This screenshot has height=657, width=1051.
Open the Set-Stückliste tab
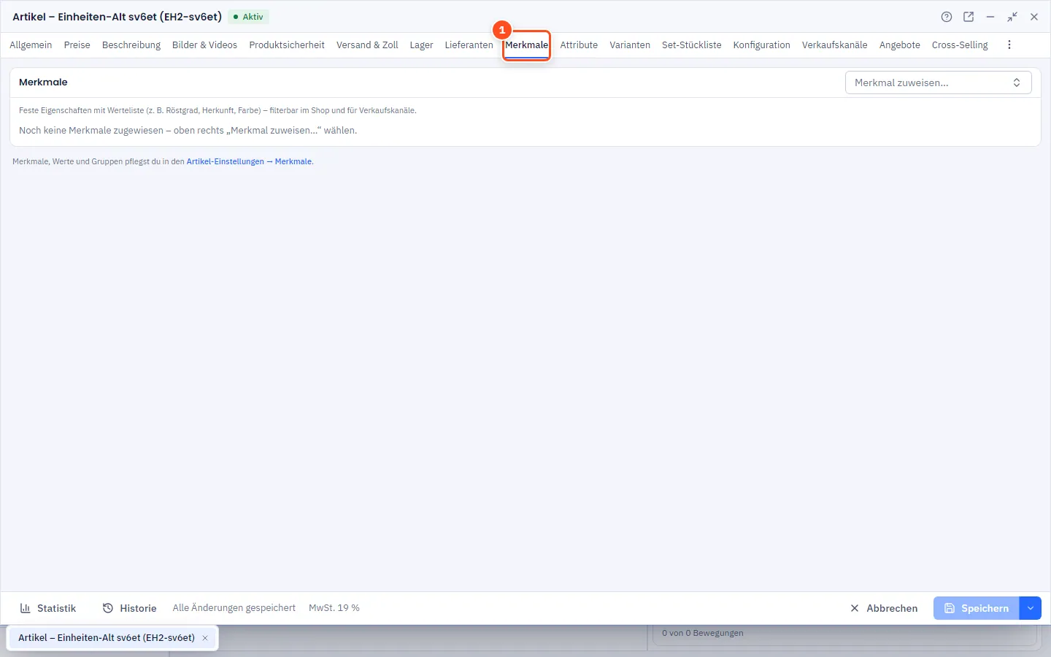[691, 45]
